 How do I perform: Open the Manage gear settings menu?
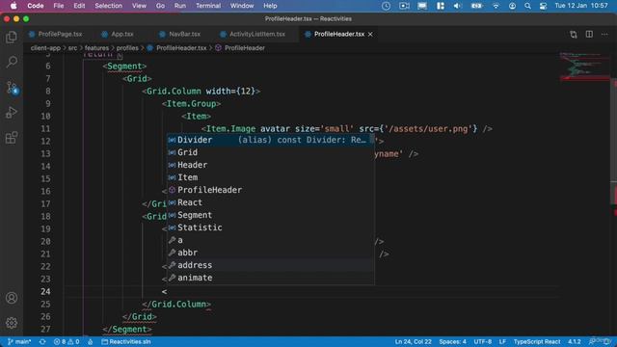click(12, 323)
